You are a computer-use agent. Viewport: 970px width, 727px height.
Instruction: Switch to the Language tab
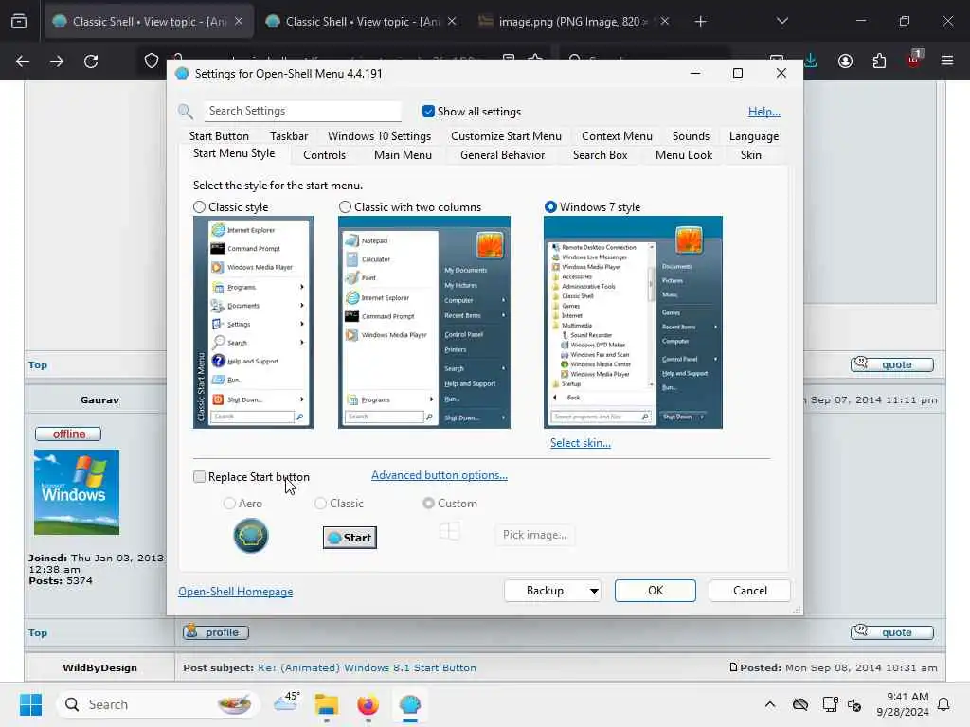coord(753,136)
